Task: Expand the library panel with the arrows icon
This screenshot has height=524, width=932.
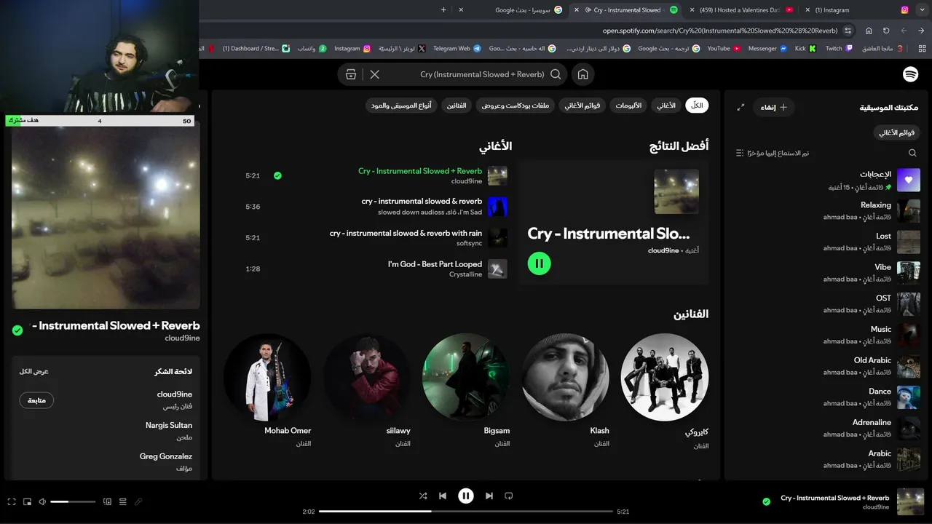Action: pyautogui.click(x=741, y=107)
